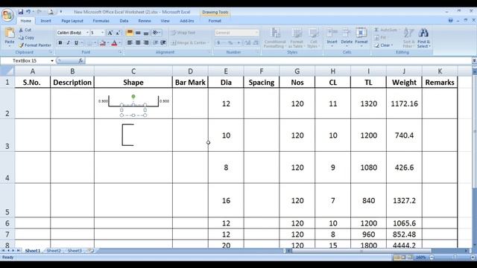
Task: Select the bracket shape in cell C3
Action: (127, 135)
